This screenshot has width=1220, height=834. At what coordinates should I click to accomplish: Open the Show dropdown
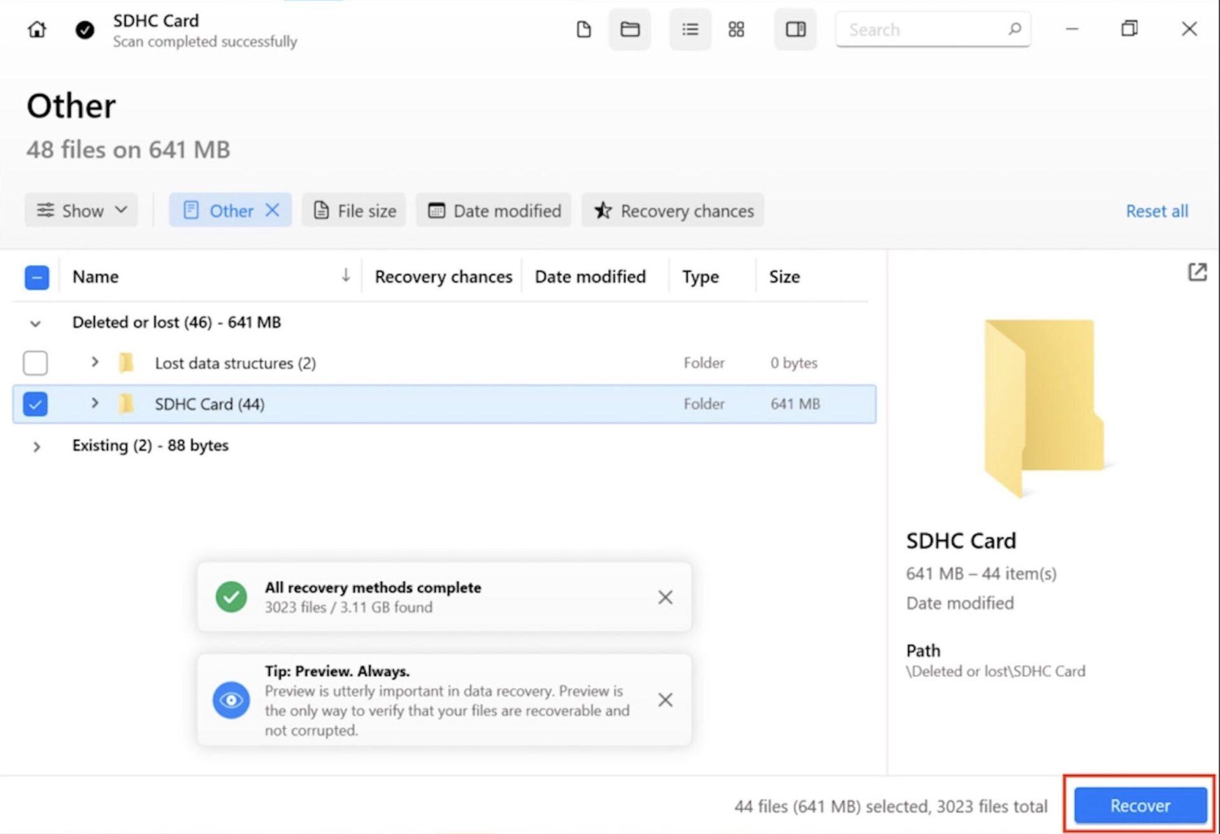point(81,210)
